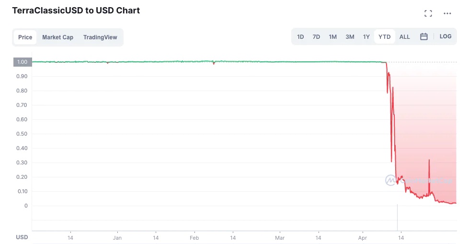Set range to 3M
The width and height of the screenshot is (468, 244).
pos(350,36)
